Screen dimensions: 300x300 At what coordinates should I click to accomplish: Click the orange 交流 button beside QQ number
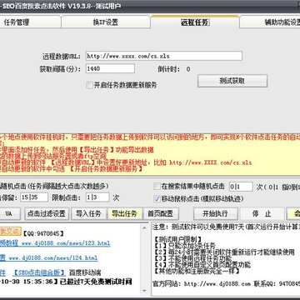11,231
